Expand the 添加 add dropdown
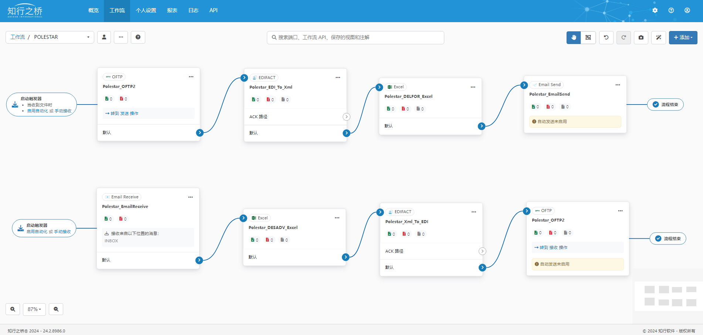This screenshot has width=703, height=335. click(683, 37)
